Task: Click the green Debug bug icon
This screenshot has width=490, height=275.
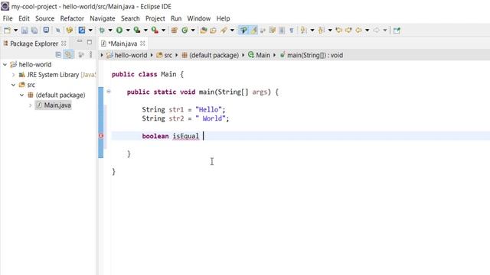Action: click(x=102, y=31)
